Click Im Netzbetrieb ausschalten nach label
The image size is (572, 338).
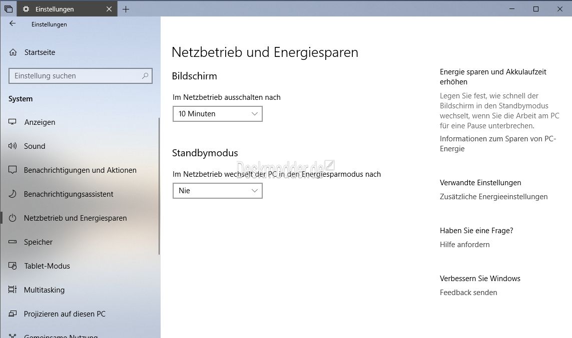click(227, 97)
